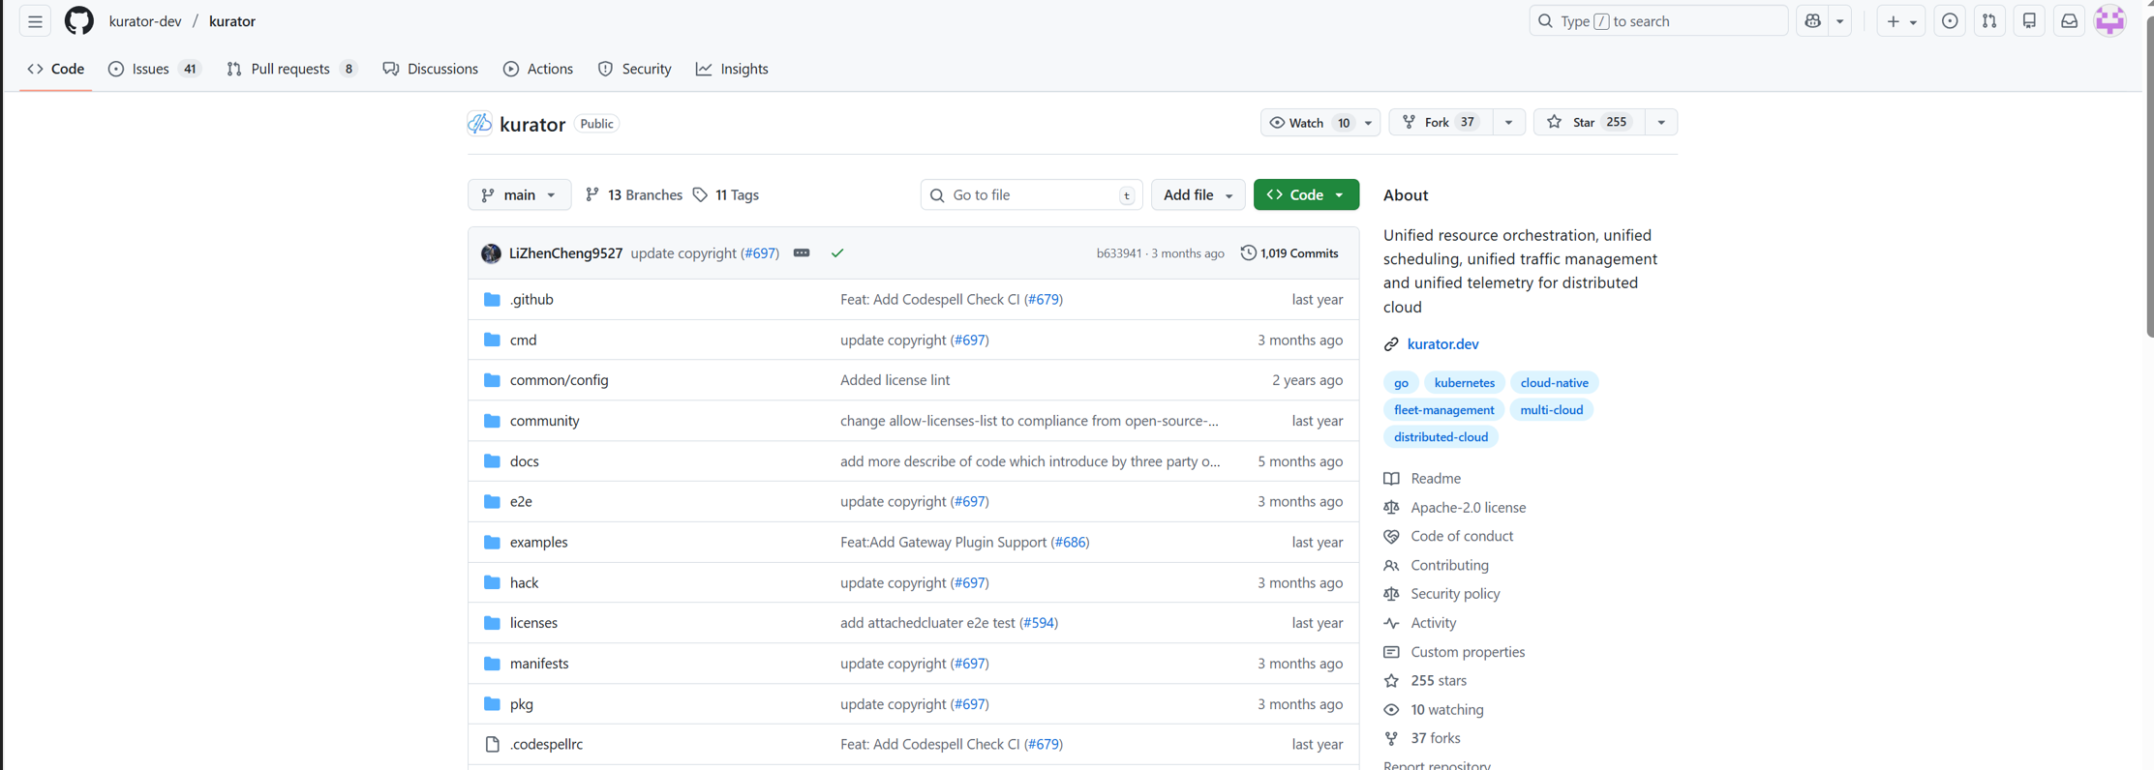This screenshot has height=770, width=2154.
Task: Open the examples folder
Action: coord(538,543)
